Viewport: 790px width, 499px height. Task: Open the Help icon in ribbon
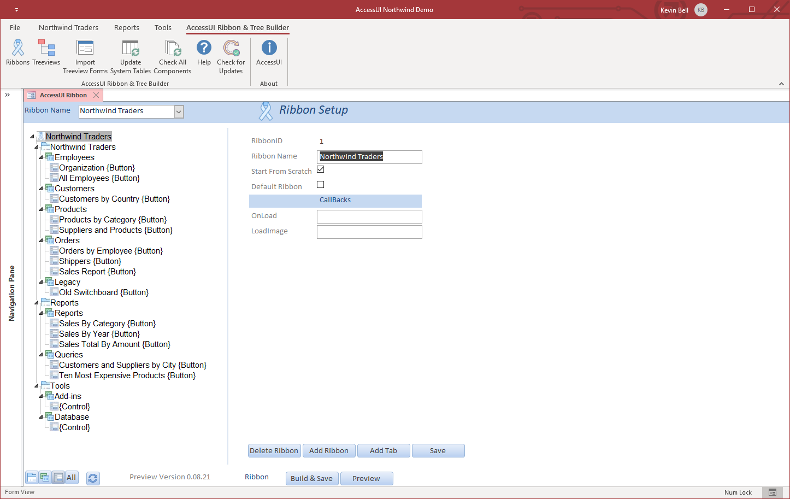pyautogui.click(x=204, y=48)
